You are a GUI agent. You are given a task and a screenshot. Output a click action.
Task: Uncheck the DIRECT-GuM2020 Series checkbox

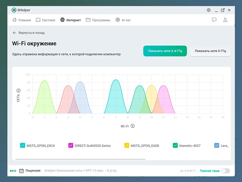(x=71, y=145)
